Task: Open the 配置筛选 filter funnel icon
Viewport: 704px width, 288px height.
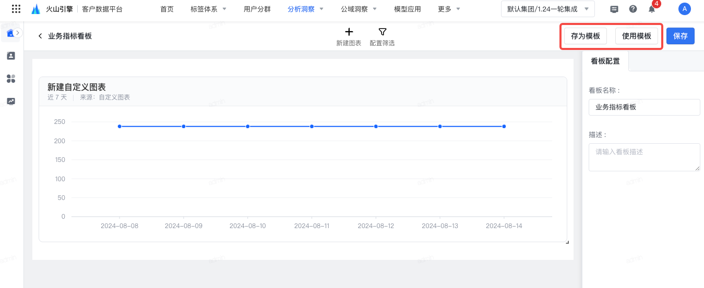Action: click(x=382, y=32)
